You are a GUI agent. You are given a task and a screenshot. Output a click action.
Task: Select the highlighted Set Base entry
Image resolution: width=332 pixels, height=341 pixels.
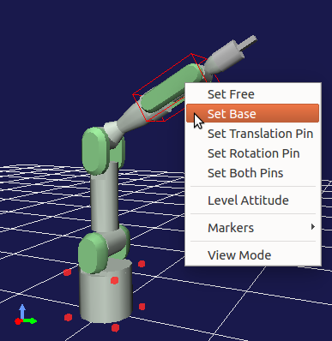(253, 113)
